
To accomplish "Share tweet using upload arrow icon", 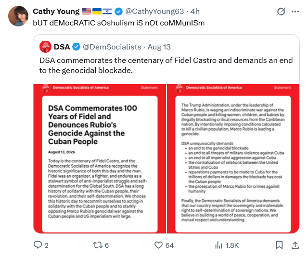I will tap(295, 245).
